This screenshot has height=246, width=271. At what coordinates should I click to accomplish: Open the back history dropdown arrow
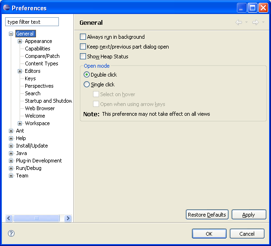(x=246, y=22)
